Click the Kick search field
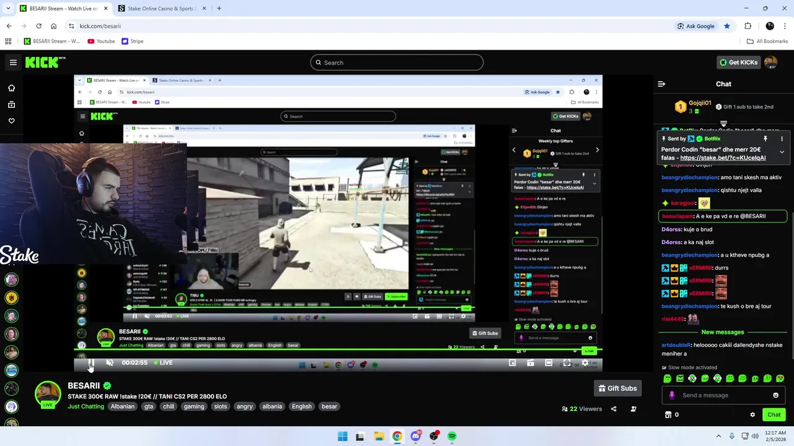Image resolution: width=794 pixels, height=446 pixels. tap(397, 63)
